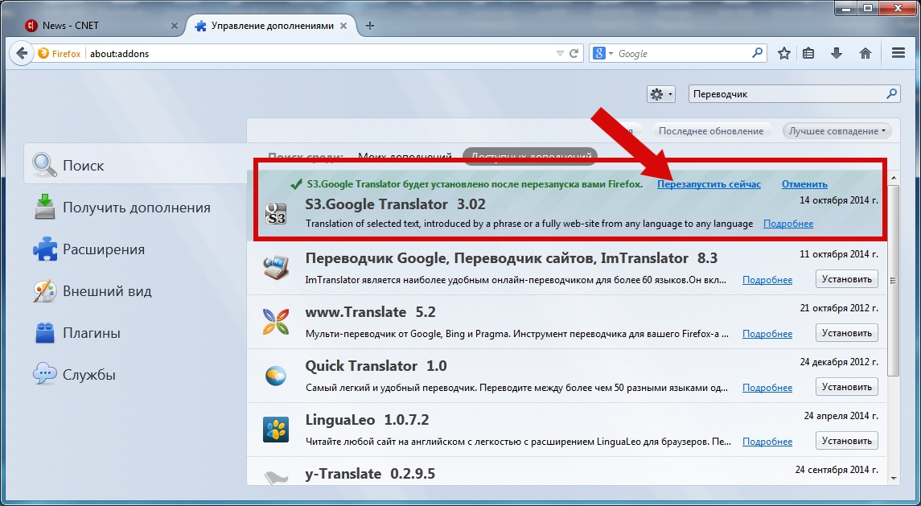The width and height of the screenshot is (921, 506).
Task: Bookmark this page with the star icon
Action: [x=783, y=53]
